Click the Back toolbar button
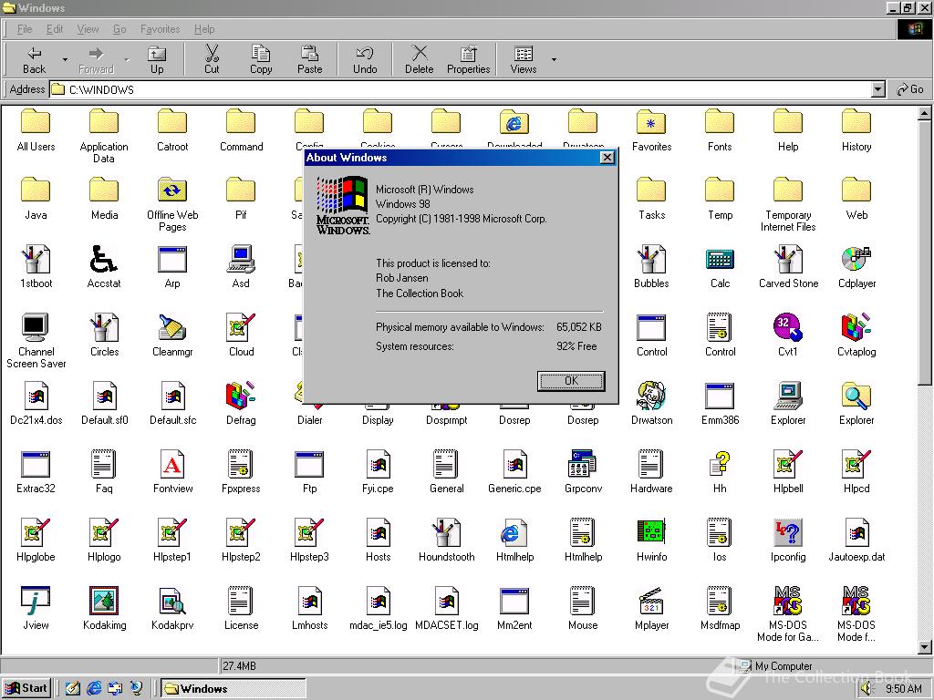Screen dimensions: 934x700 (34, 59)
